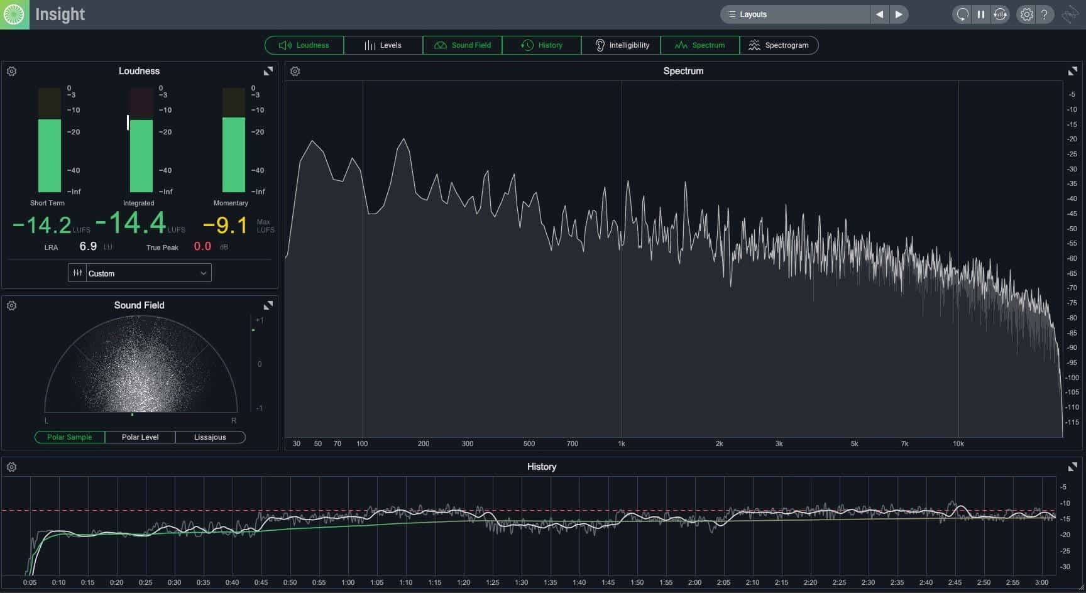Toggle the Loudness module tab

[304, 45]
